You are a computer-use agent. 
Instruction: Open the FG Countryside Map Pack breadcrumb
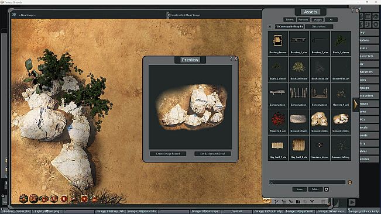tap(289, 26)
